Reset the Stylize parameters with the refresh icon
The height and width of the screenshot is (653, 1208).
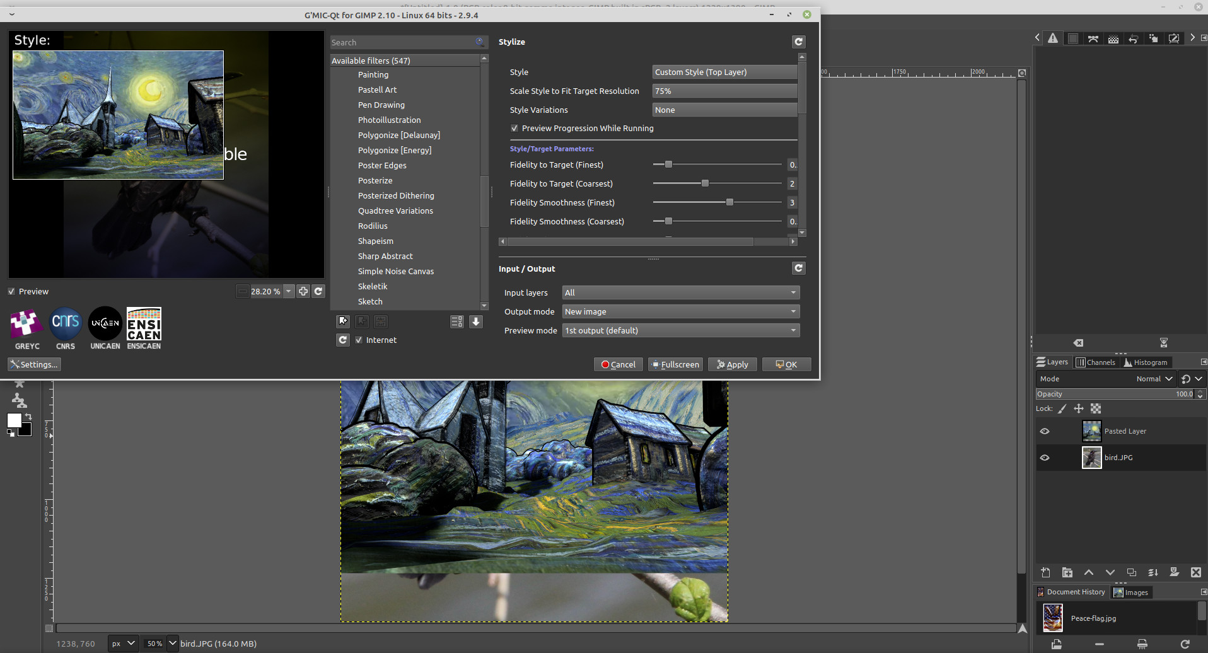pos(798,42)
